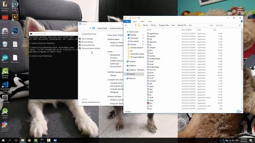The image size is (255, 143).
Task: Click Control Panel Home link
Action: (x=89, y=34)
